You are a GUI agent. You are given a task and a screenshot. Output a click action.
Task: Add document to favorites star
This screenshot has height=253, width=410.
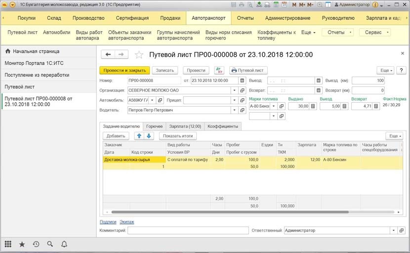(x=139, y=55)
